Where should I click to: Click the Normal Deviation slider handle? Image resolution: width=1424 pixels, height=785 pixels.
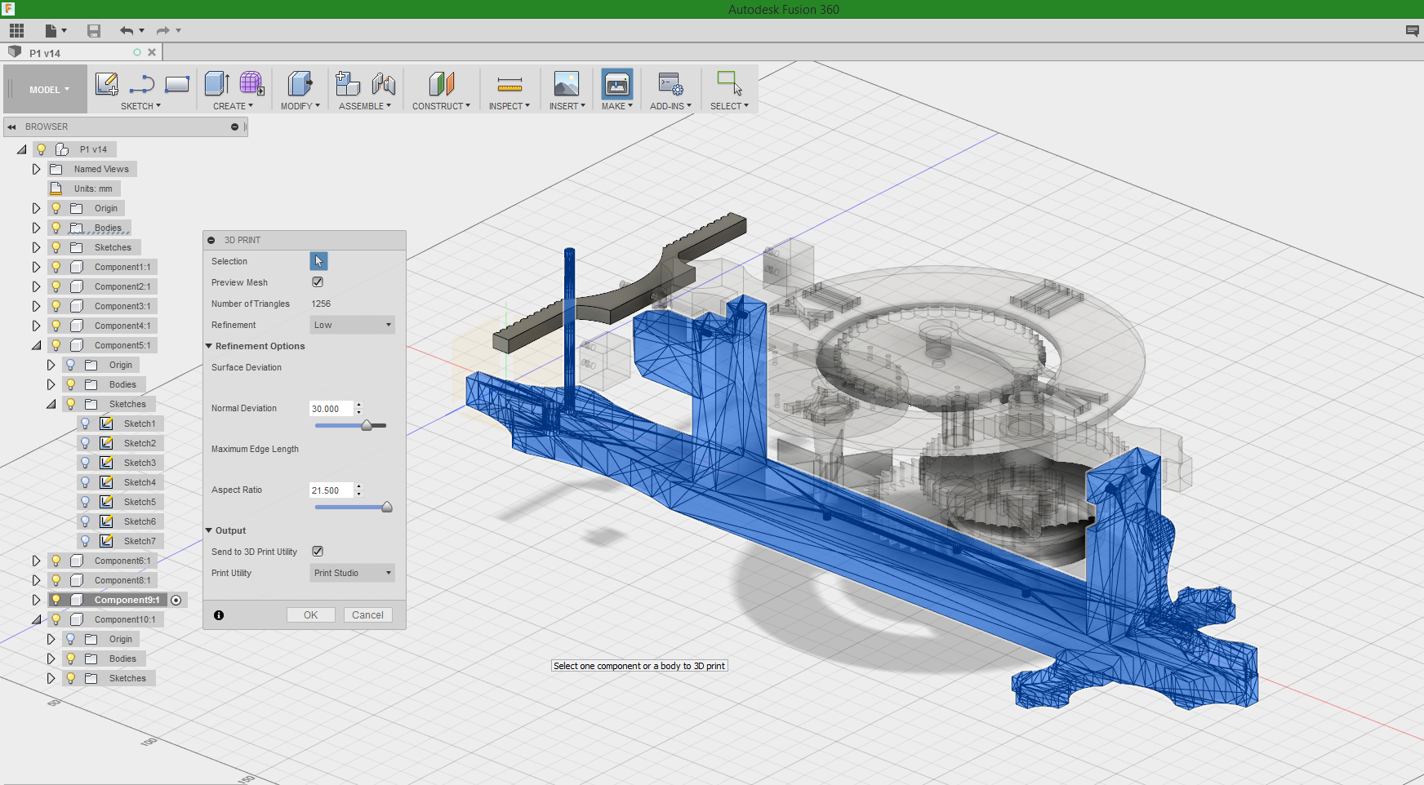367,425
